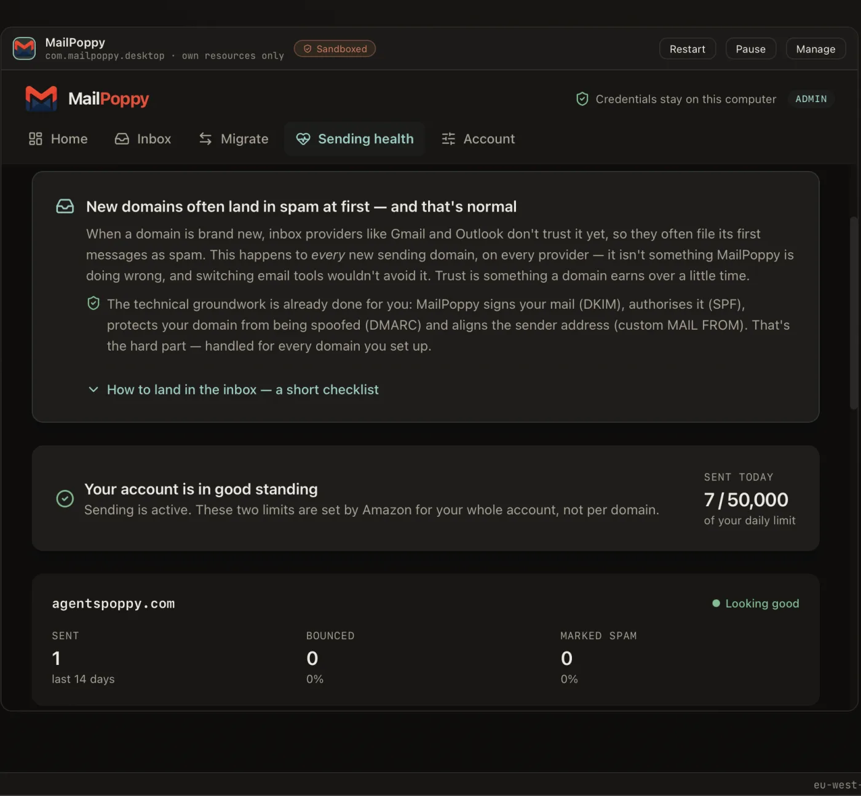Expand How to land in the inbox checklist
The height and width of the screenshot is (796, 861).
234,389
